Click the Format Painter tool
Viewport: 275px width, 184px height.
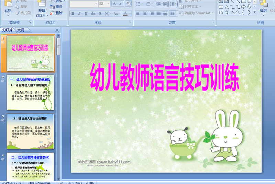23,13
